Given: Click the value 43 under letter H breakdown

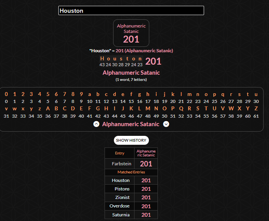Looking at the screenshot, I should point(102,65).
